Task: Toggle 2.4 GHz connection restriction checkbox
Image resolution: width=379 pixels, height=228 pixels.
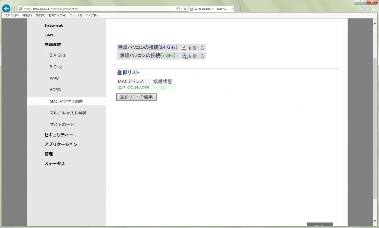Action: [x=184, y=47]
